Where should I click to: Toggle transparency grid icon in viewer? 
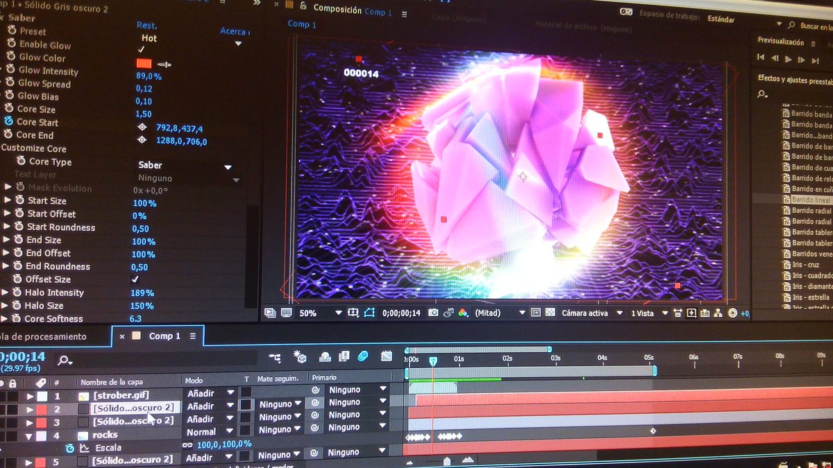coord(551,313)
